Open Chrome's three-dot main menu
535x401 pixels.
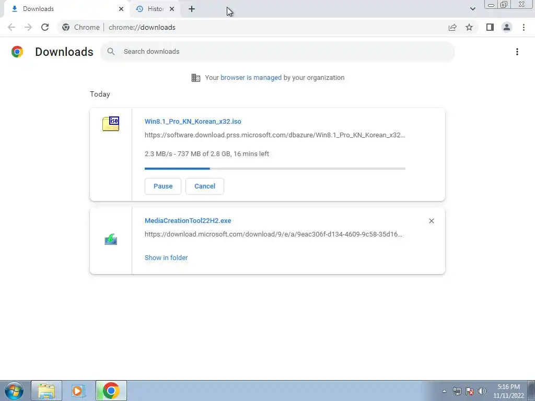tap(524, 27)
